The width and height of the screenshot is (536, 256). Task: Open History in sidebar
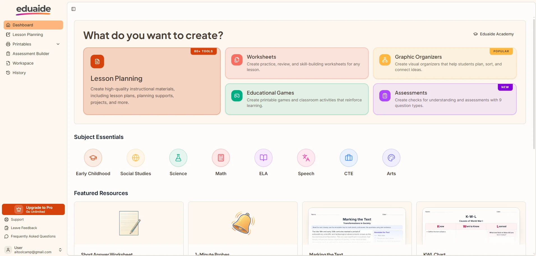33,73
